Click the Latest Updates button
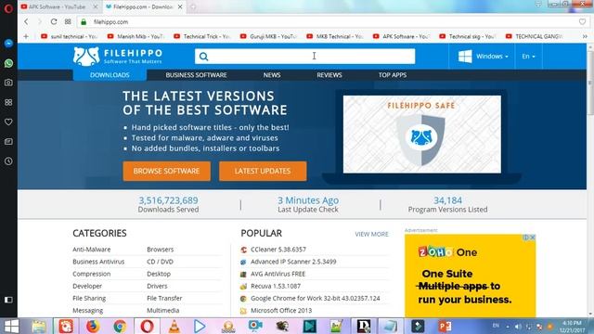The image size is (594, 334). coord(263,171)
